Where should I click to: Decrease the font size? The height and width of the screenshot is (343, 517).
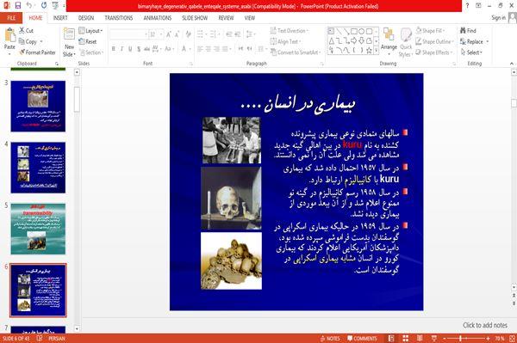coord(177,34)
